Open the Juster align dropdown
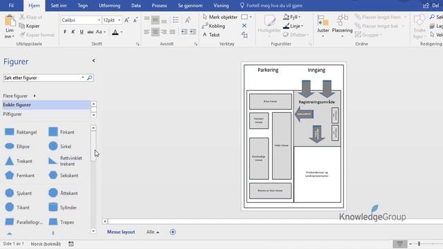 [323, 26]
